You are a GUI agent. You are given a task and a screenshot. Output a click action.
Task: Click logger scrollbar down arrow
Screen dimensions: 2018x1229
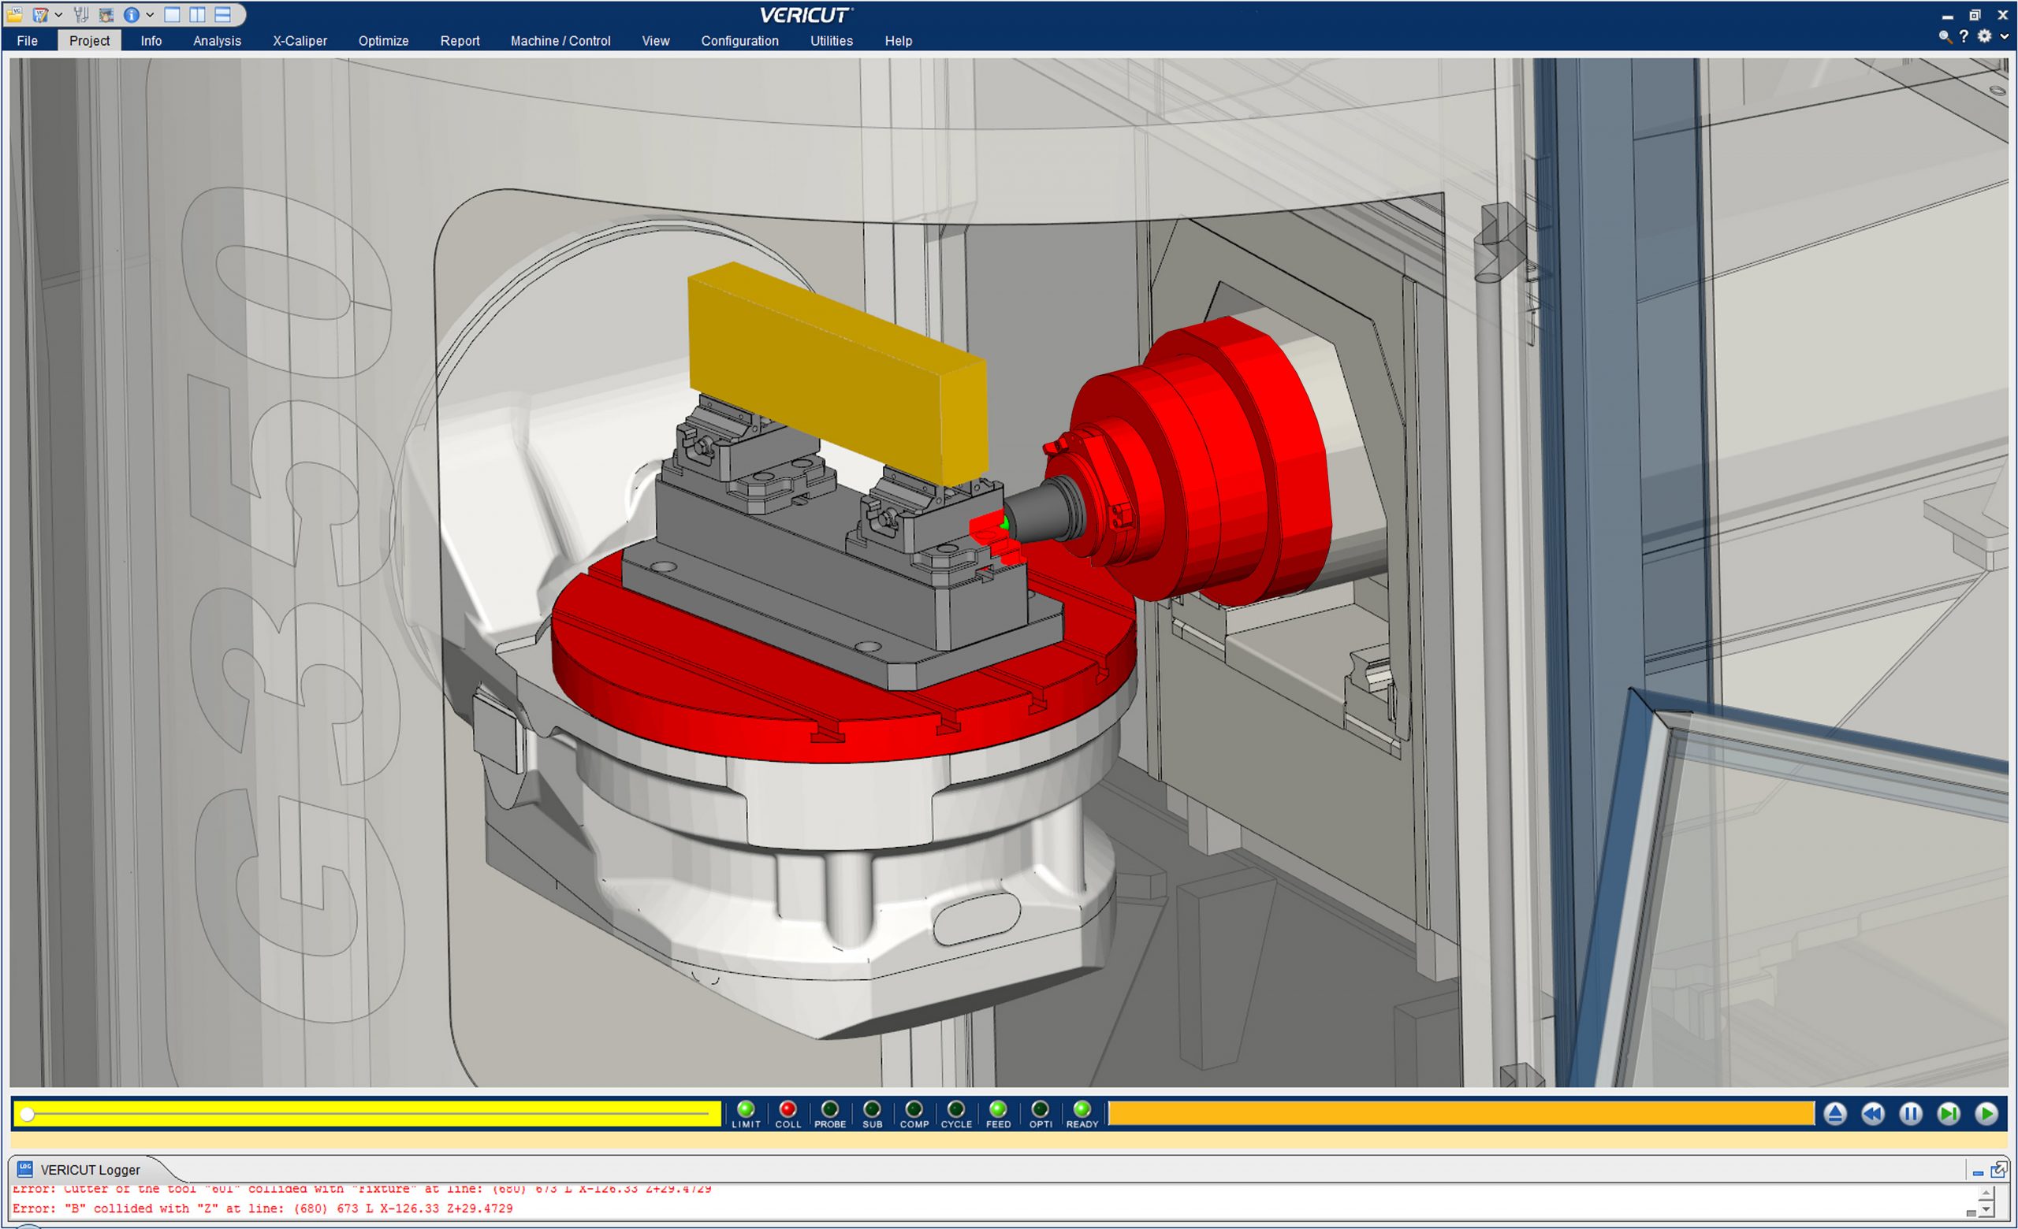pos(1986,1209)
